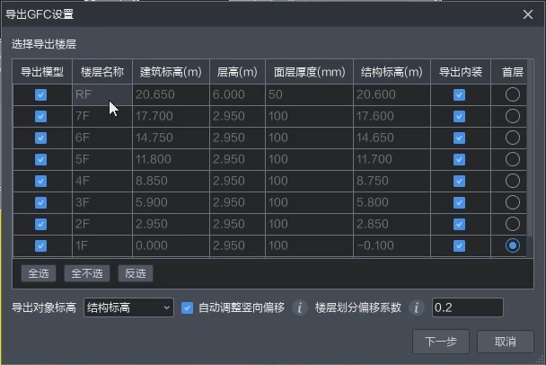Image resolution: width=546 pixels, height=365 pixels.
Task: Click 7F 结构标高 cell 17.600
Action: [x=392, y=116]
